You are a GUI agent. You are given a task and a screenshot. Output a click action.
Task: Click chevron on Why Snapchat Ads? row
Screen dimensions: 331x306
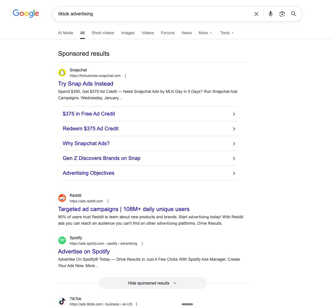(234, 143)
